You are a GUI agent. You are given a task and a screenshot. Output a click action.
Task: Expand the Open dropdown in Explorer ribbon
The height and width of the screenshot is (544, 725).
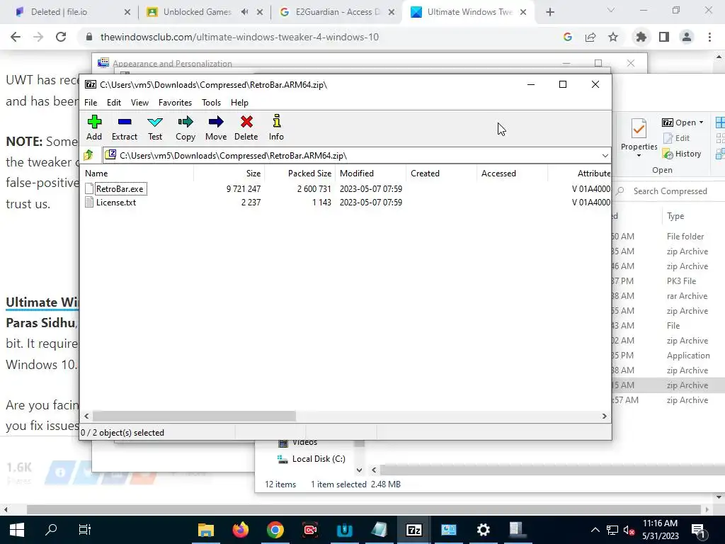(x=702, y=123)
